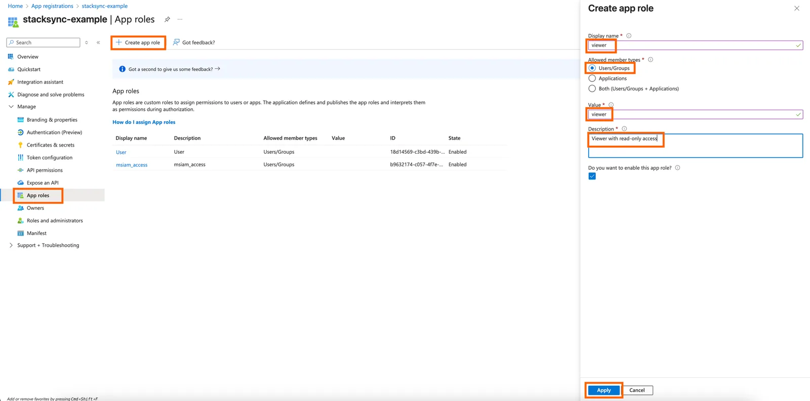This screenshot has height=401, width=810.
Task: Go to App registrations breadcrumb
Action: pyautogui.click(x=52, y=6)
